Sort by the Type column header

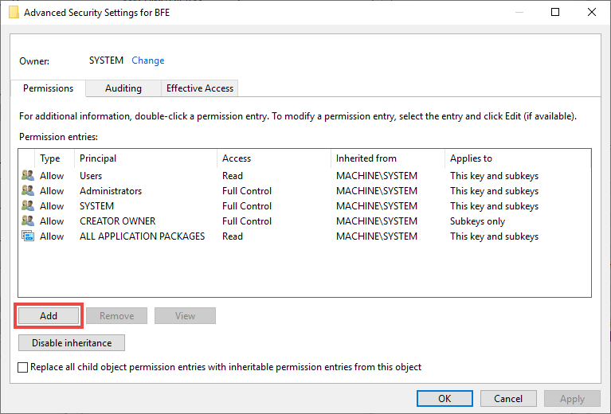(54, 158)
